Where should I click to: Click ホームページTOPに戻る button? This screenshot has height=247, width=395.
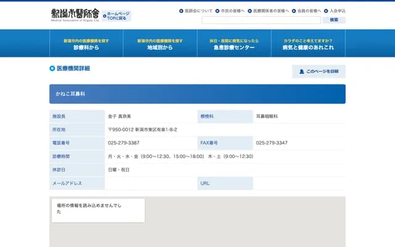click(117, 15)
